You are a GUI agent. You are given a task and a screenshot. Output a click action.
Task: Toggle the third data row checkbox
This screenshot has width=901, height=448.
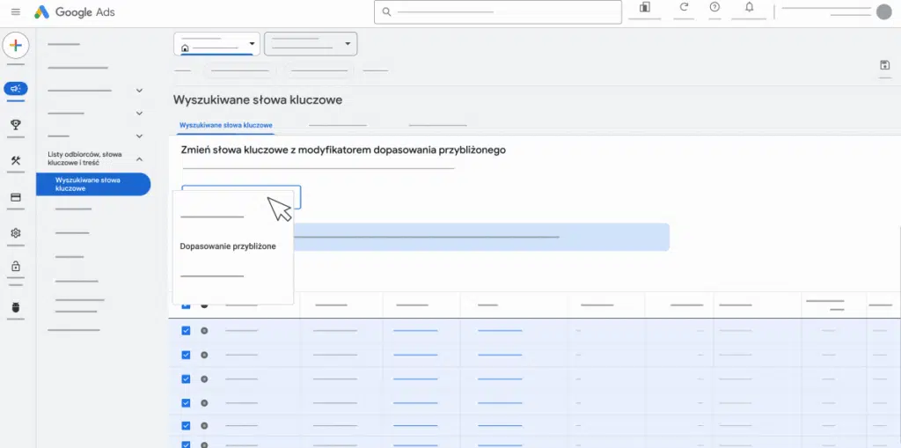186,378
